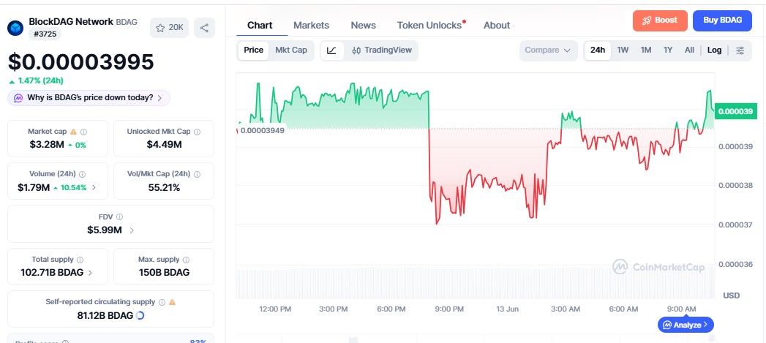Select the 24h time range

coord(598,50)
